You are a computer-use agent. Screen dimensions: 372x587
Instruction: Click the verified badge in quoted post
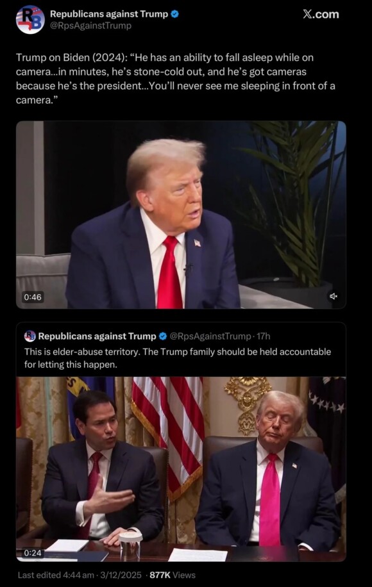[x=163, y=336]
